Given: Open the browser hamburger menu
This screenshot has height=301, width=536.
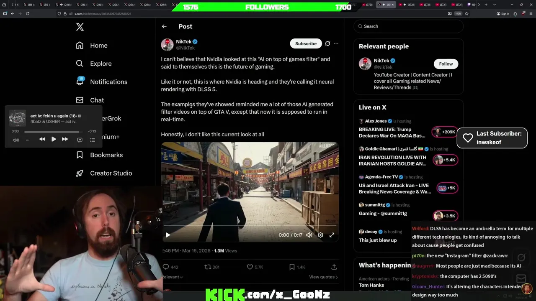Looking at the screenshot, I should tap(531, 13).
